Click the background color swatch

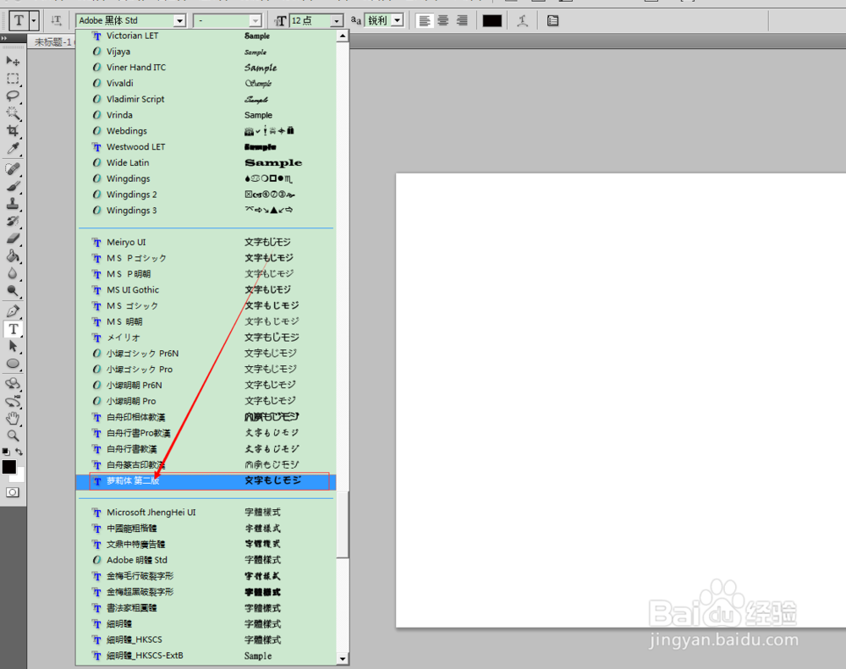[20, 478]
